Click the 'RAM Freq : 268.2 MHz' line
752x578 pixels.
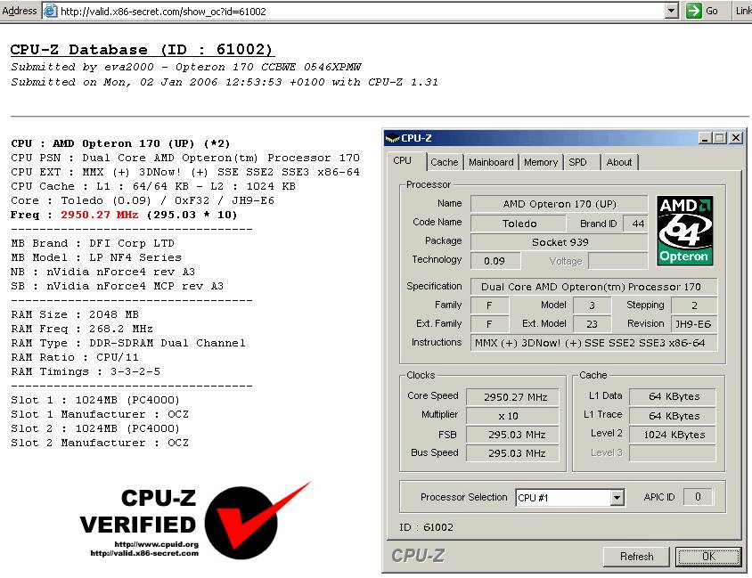tap(82, 329)
